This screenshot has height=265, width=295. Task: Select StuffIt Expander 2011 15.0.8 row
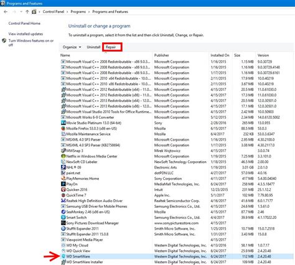point(176,234)
